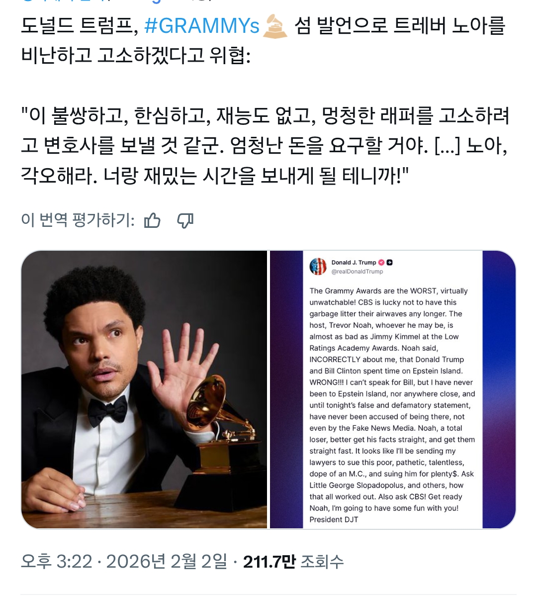Screen dimensions: 537x597
Task: Tap the translated quote paragraph starting 이 불쌍하고
Action: [x=265, y=145]
